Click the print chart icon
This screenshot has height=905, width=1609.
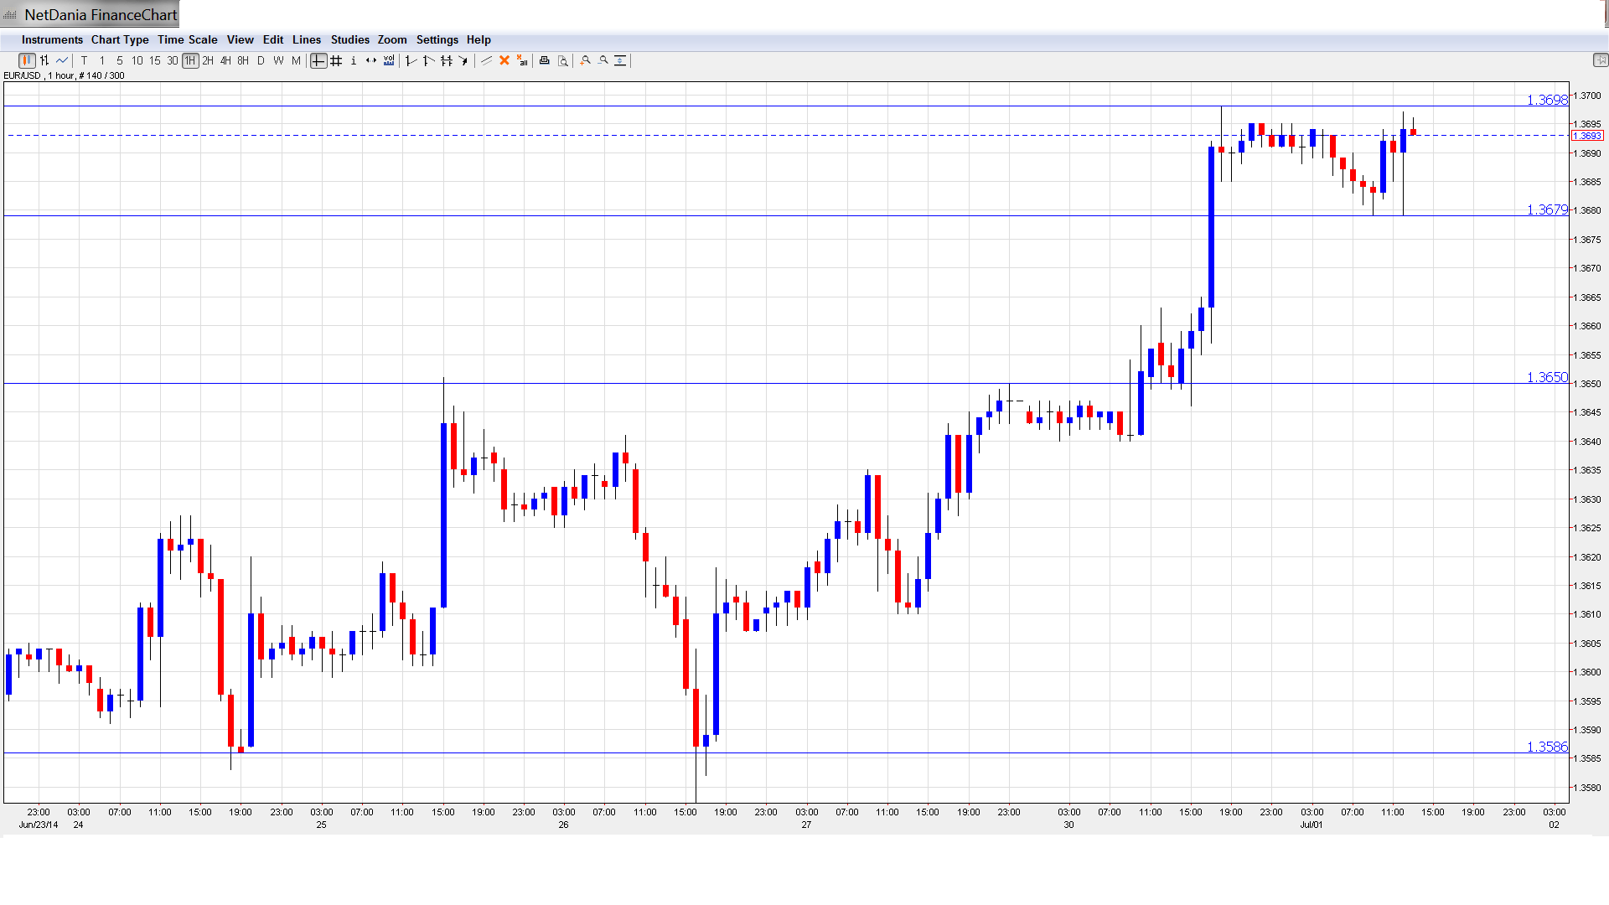point(545,60)
